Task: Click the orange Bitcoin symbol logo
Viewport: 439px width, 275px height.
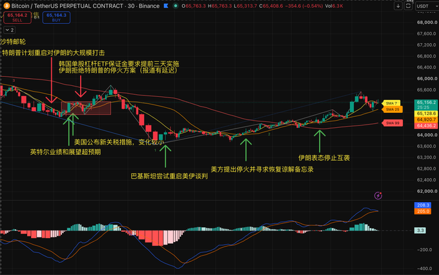Action: (6, 6)
